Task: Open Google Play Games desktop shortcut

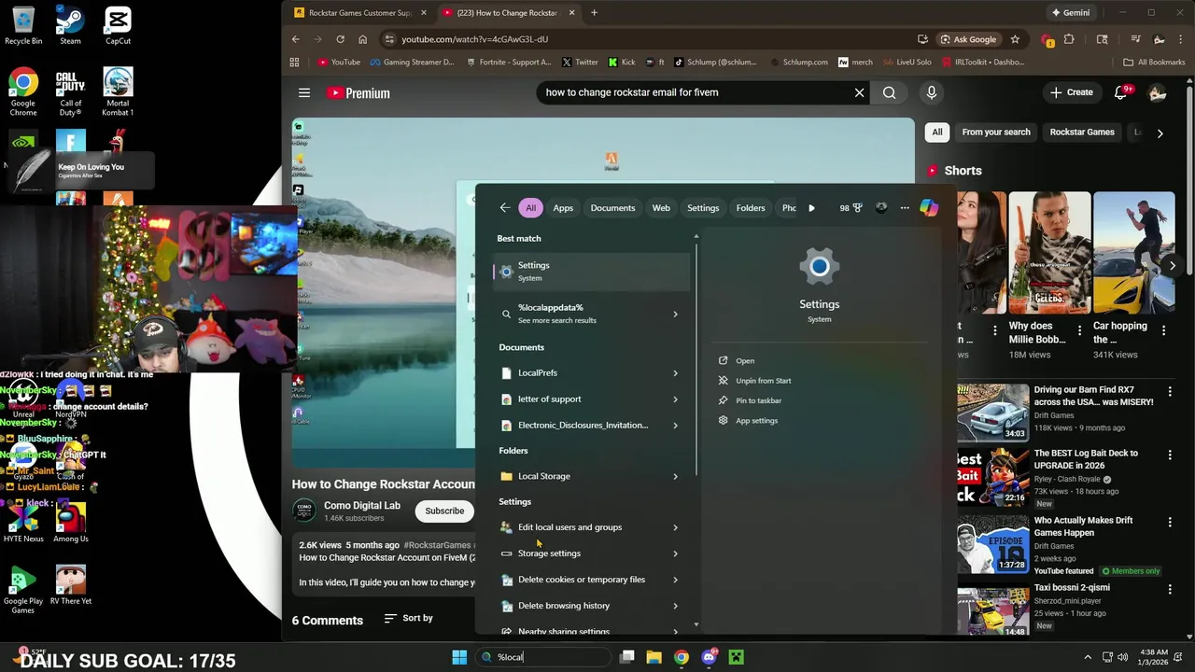Action: click(x=23, y=590)
